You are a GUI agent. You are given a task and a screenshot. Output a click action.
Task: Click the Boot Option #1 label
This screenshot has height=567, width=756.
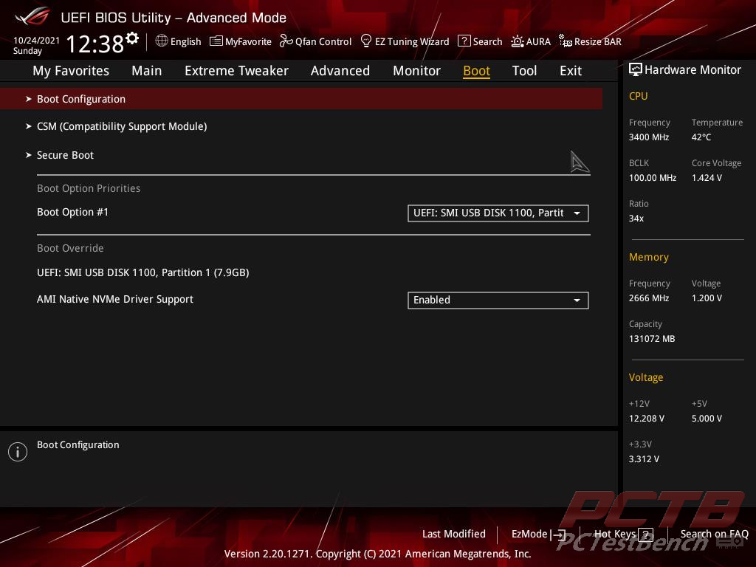pyautogui.click(x=73, y=212)
